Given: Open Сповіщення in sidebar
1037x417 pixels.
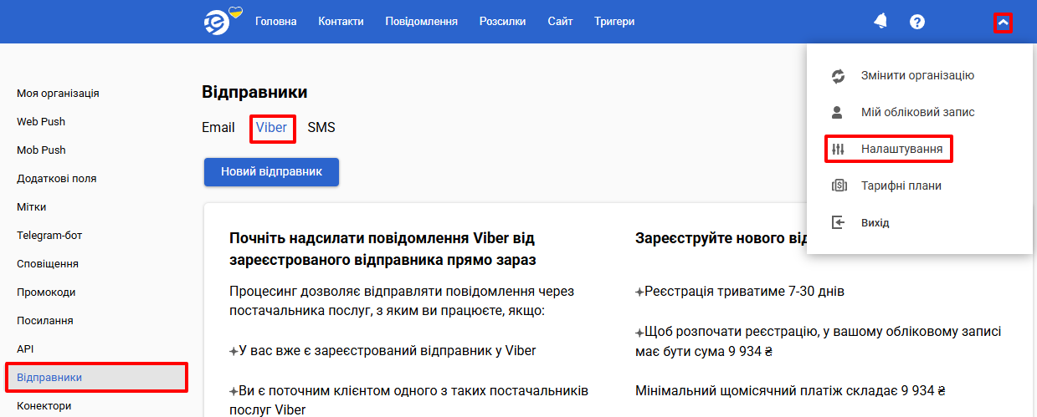Looking at the screenshot, I should [x=48, y=263].
